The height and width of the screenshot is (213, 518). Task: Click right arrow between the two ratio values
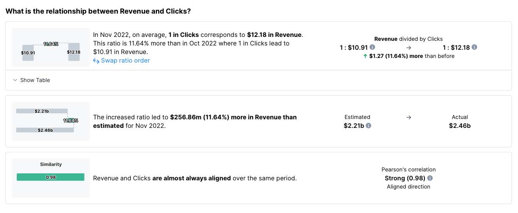click(409, 47)
